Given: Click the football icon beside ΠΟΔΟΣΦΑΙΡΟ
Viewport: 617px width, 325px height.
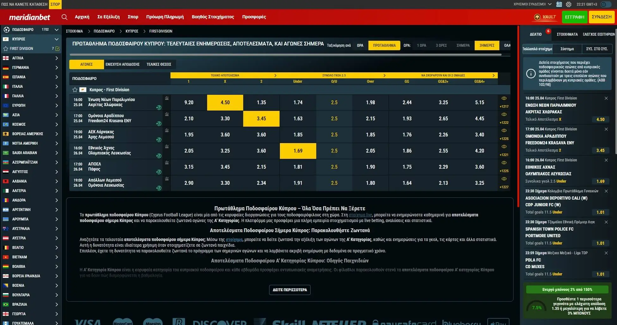Looking at the screenshot, I should (x=6, y=30).
